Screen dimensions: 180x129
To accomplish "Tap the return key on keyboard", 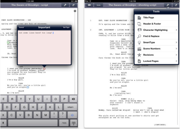I will pyautogui.click(x=70, y=107).
